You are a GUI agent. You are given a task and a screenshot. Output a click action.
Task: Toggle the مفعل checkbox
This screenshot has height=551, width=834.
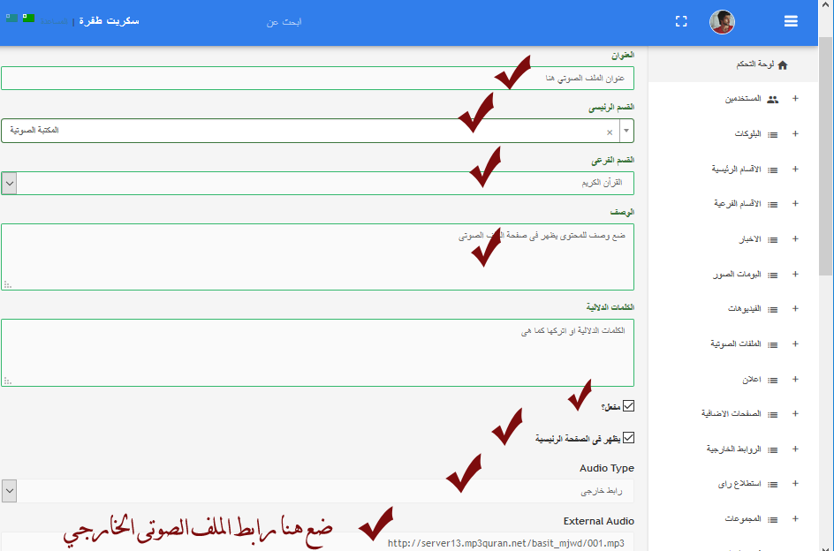click(629, 406)
